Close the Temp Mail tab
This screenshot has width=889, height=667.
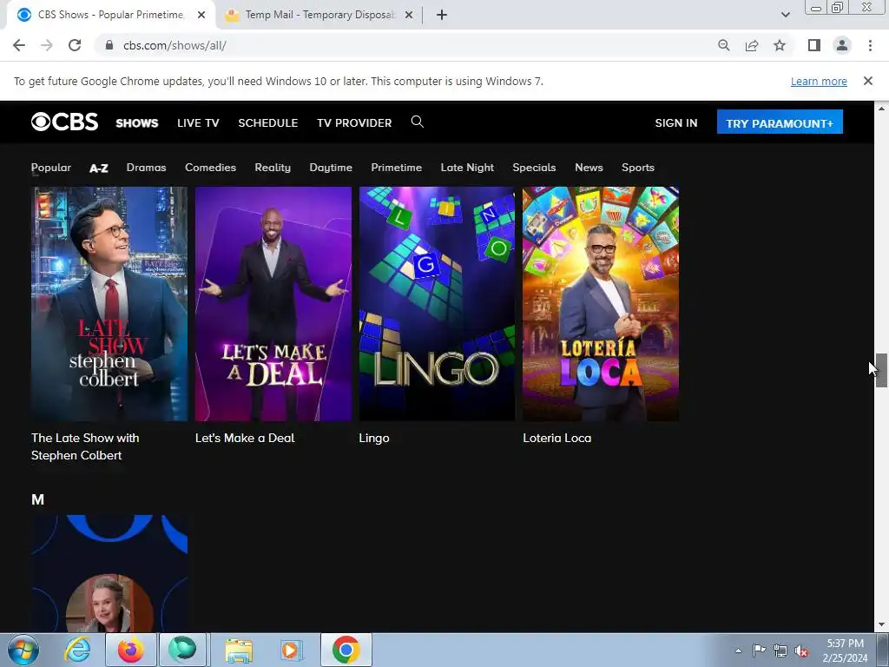pos(409,16)
